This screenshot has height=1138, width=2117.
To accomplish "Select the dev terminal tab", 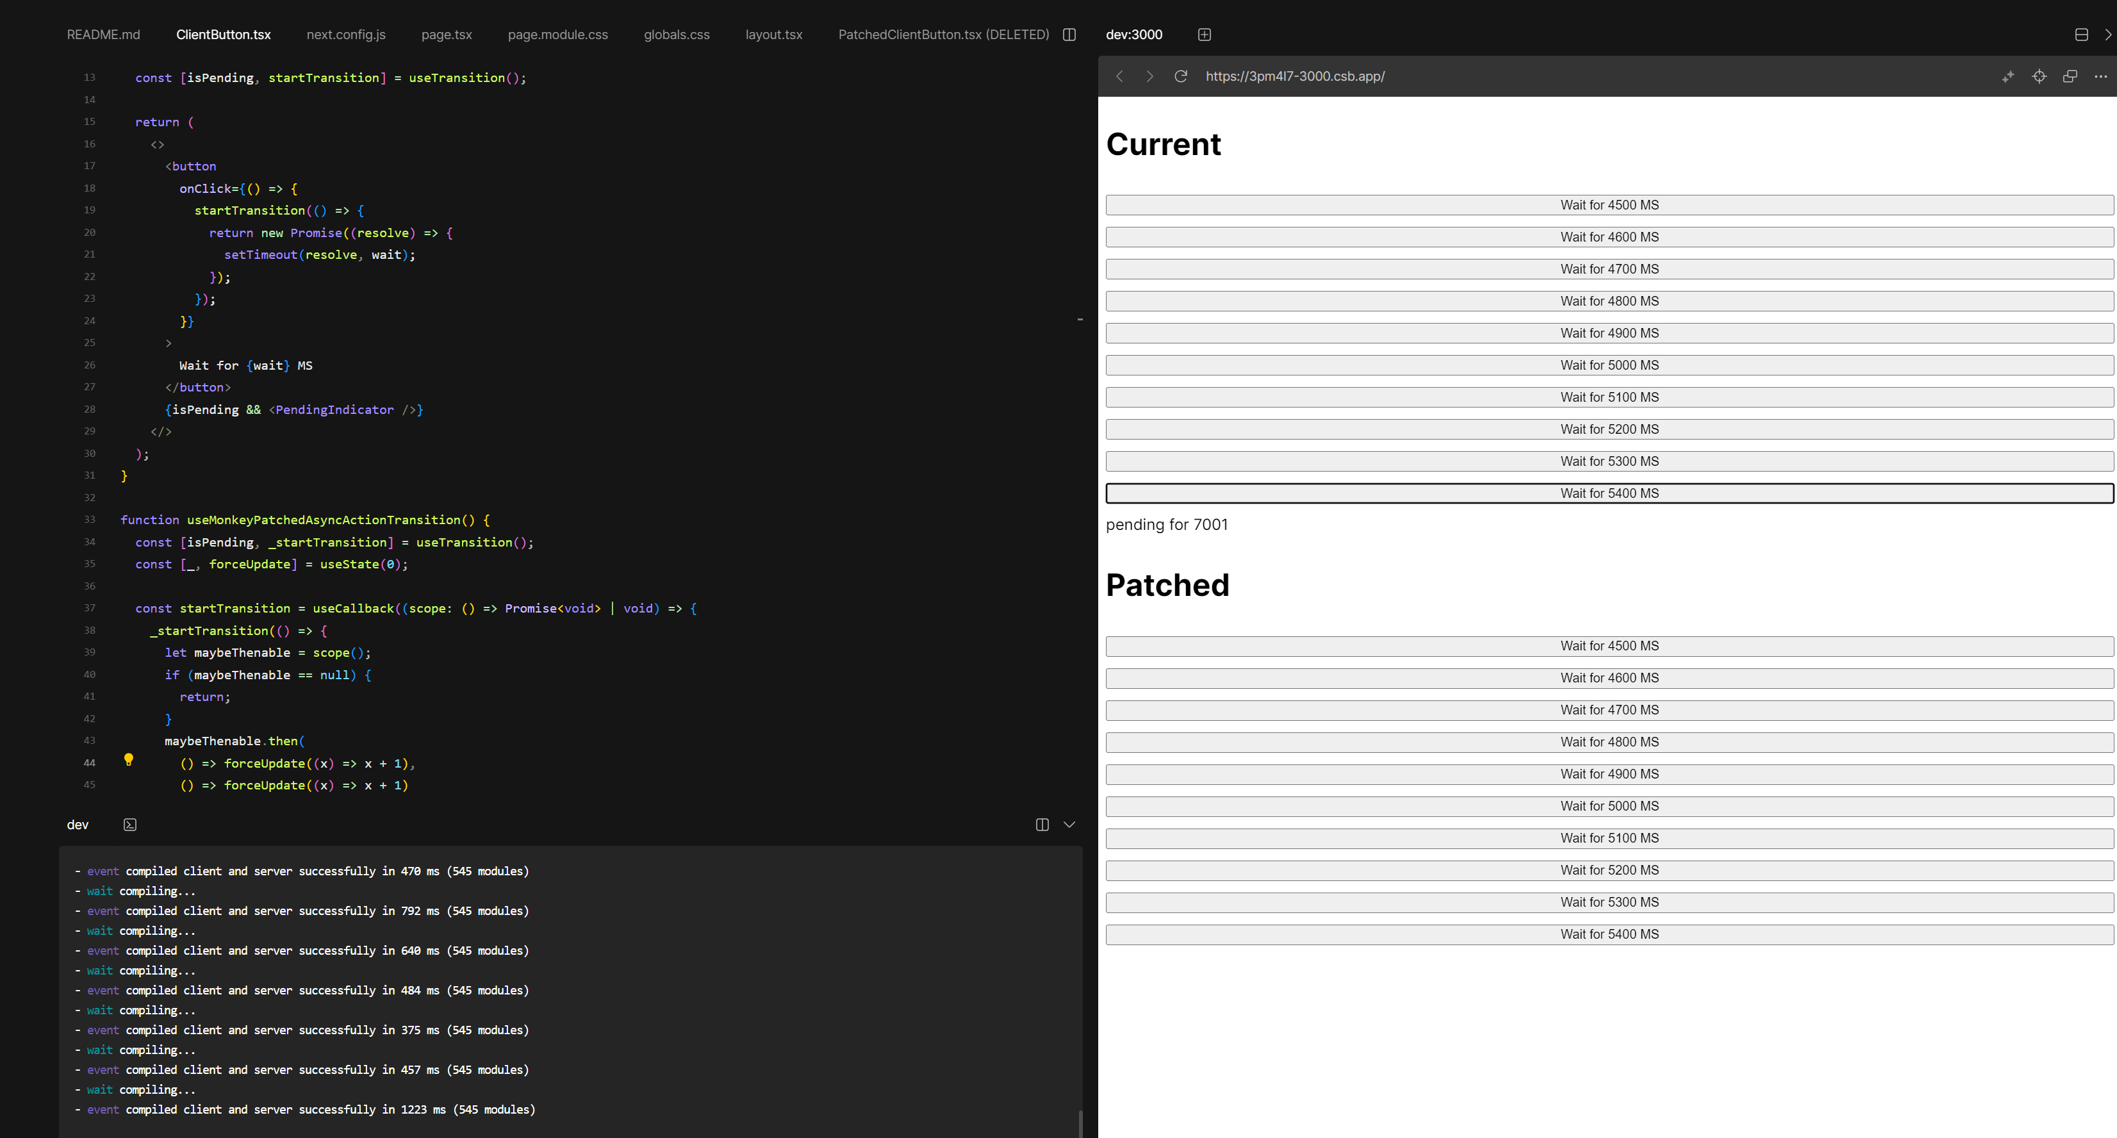I will coord(78,824).
